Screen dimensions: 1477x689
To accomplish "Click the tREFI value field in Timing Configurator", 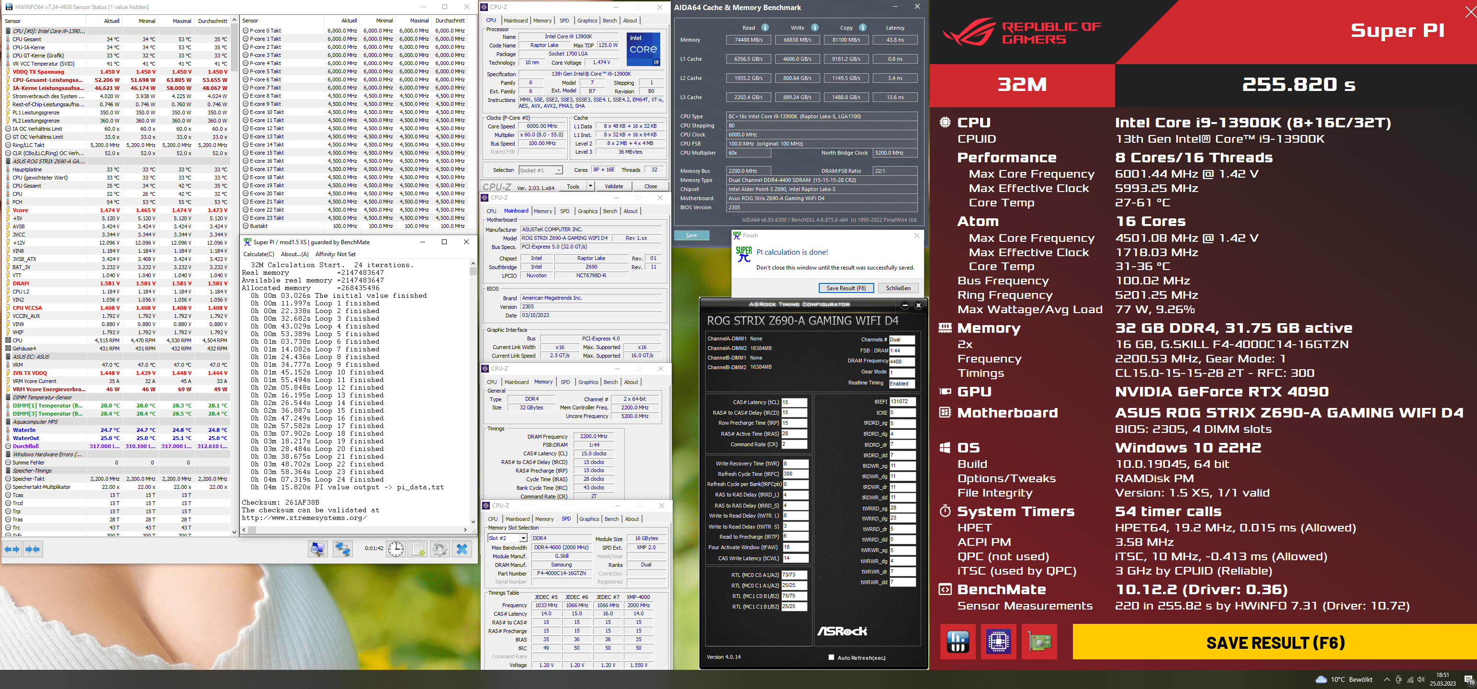I will (902, 402).
